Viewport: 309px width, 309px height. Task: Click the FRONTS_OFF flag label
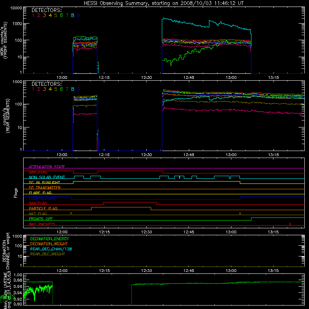[x=41, y=219]
